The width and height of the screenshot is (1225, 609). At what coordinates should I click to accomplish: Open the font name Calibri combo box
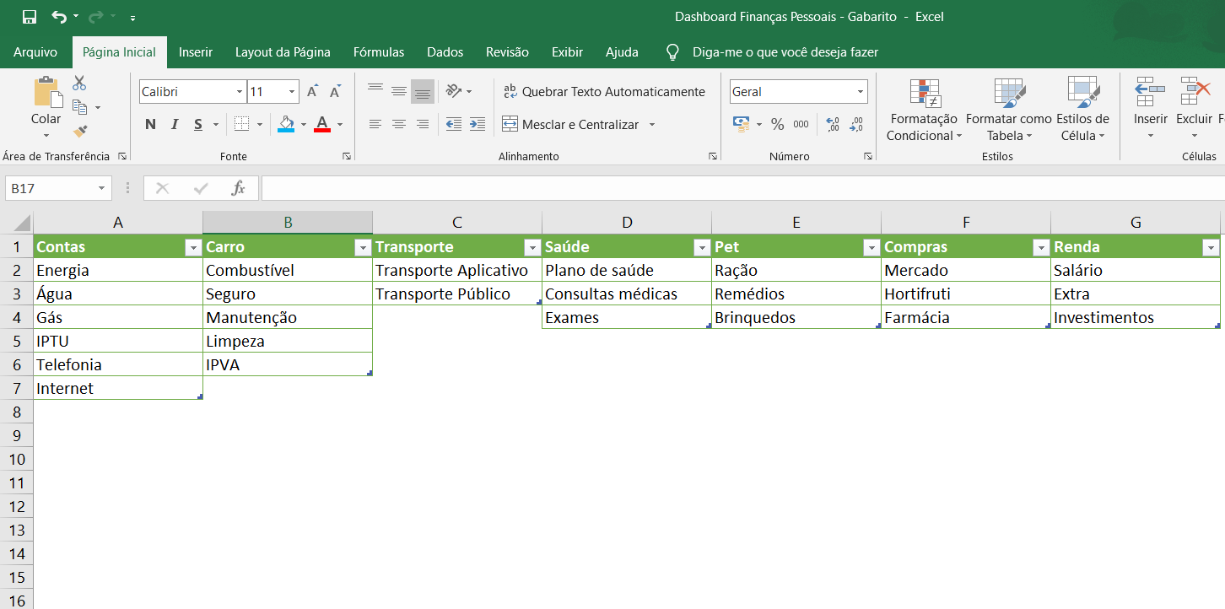[x=192, y=92]
